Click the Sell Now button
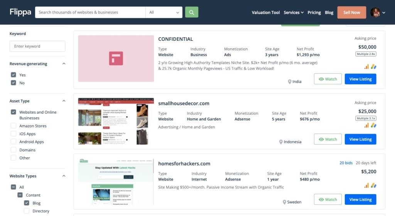 click(x=351, y=12)
